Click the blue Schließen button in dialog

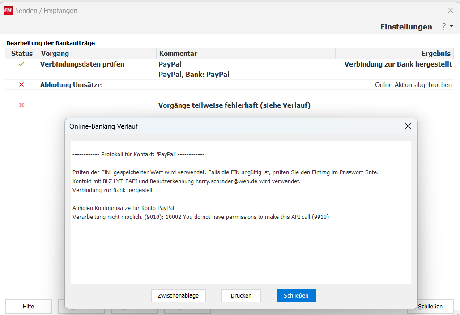point(296,296)
